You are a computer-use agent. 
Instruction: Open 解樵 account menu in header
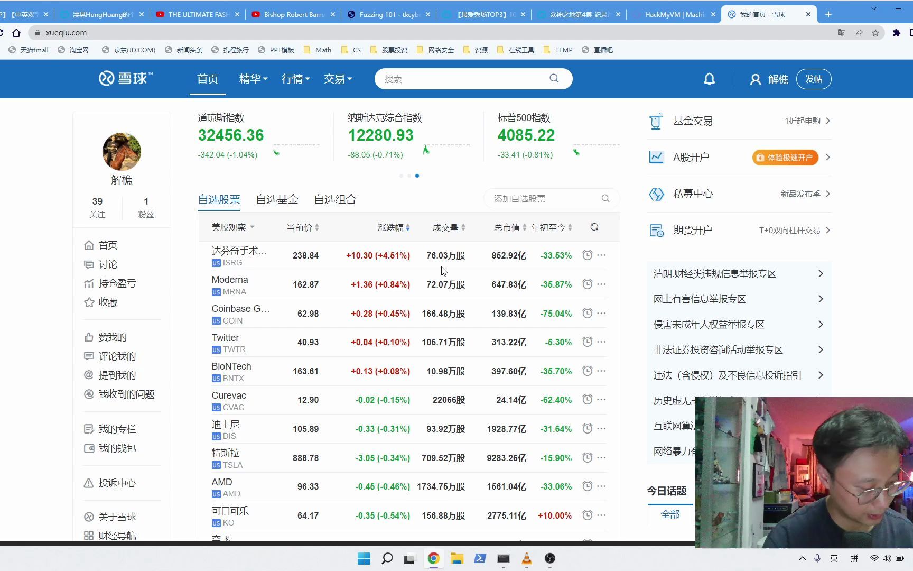[769, 79]
